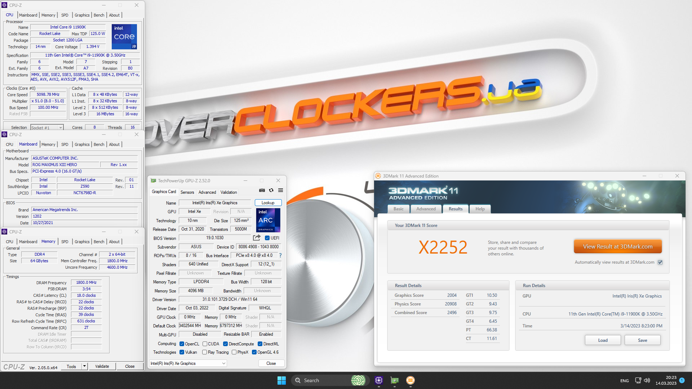This screenshot has height=389, width=692.
Task: Click the GPU-Z window title icon
Action: click(154, 181)
